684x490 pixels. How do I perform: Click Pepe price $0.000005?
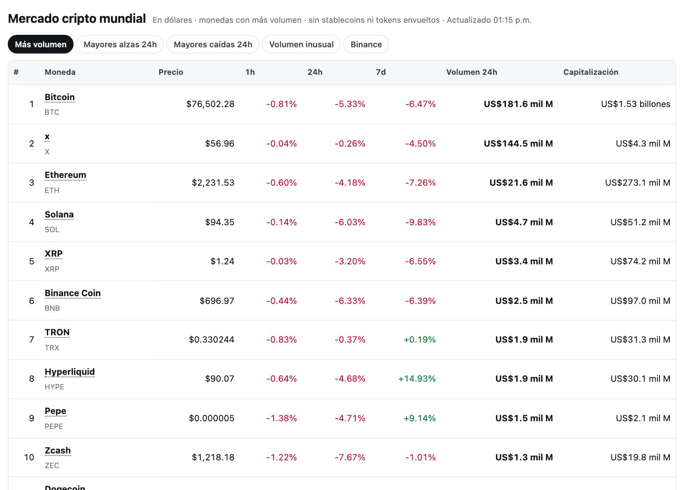(x=212, y=418)
